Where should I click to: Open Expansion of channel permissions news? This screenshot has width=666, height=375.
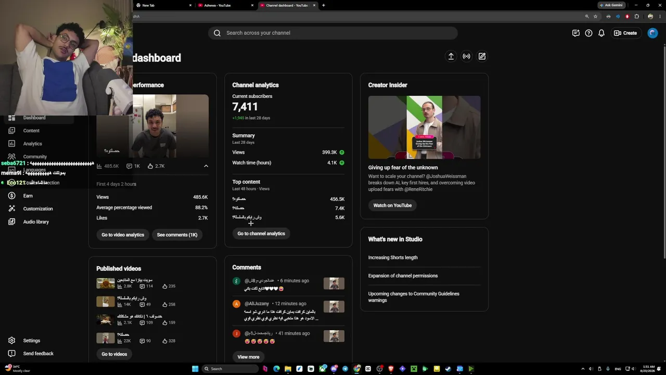pyautogui.click(x=403, y=276)
